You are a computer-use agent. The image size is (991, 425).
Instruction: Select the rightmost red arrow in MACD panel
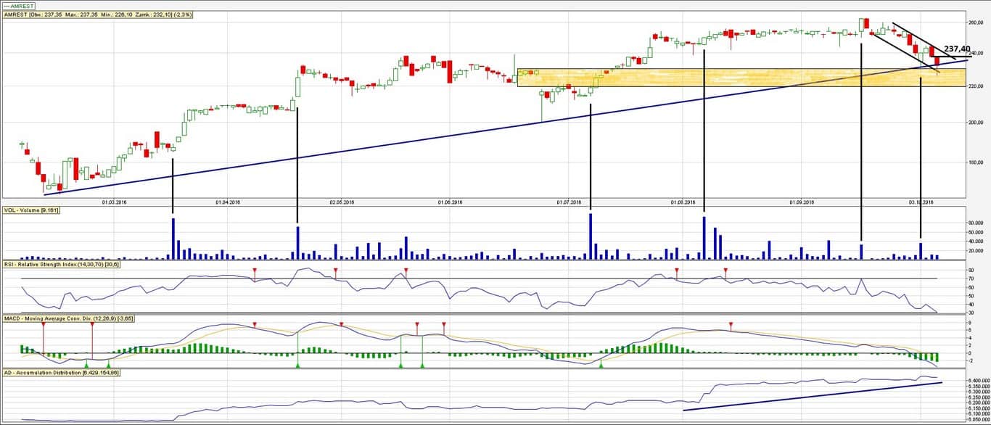coord(731,324)
